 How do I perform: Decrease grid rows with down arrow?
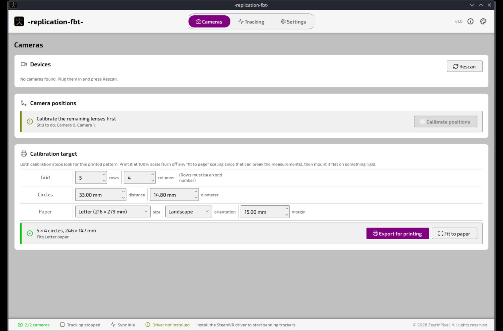click(104, 181)
